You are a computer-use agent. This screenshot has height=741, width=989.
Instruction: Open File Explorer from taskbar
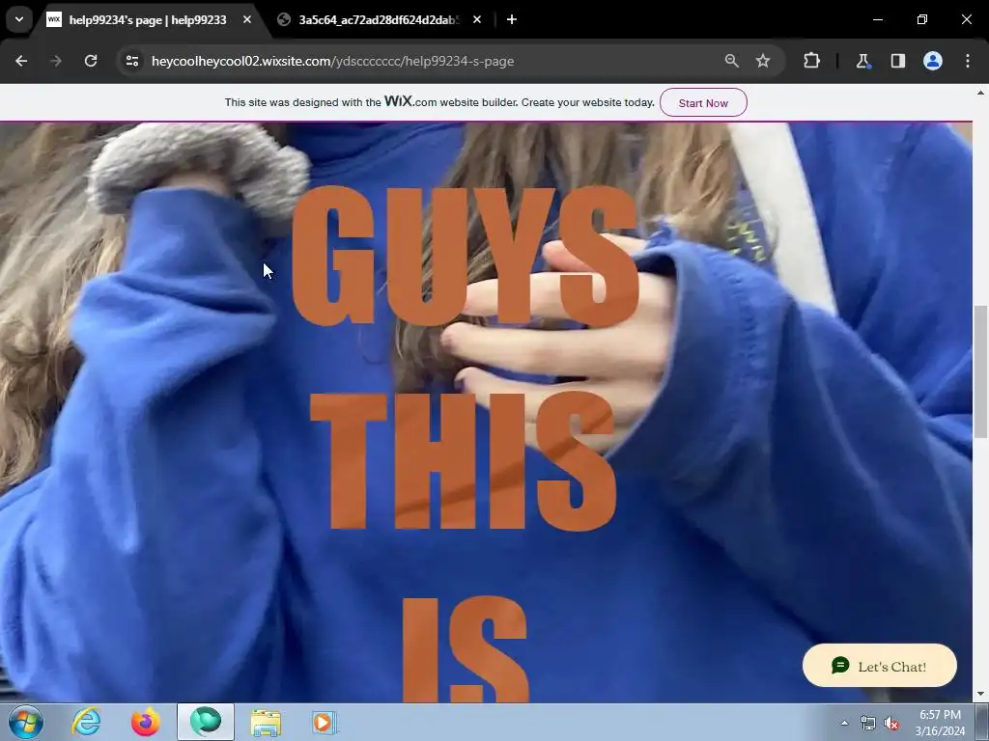266,722
